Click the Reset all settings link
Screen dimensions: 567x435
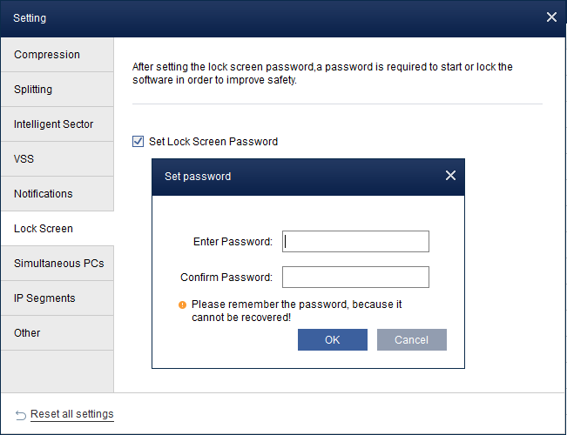click(x=71, y=414)
